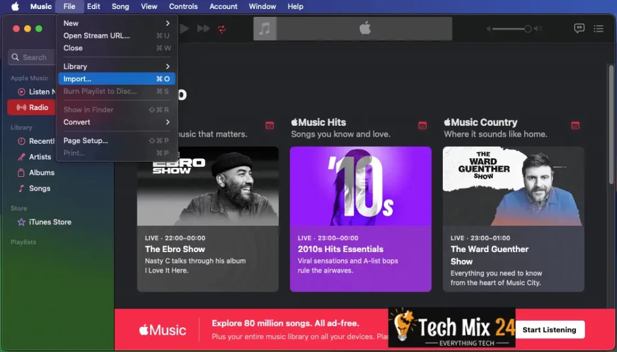Screen dimensions: 617x352
Task: Click the low-volume speaker icon
Action: point(488,29)
